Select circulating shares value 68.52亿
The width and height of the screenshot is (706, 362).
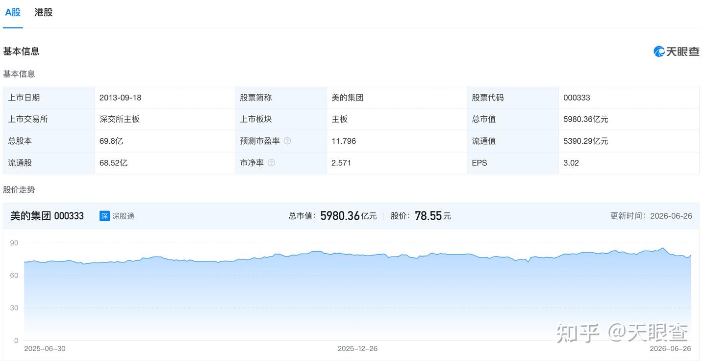point(113,163)
